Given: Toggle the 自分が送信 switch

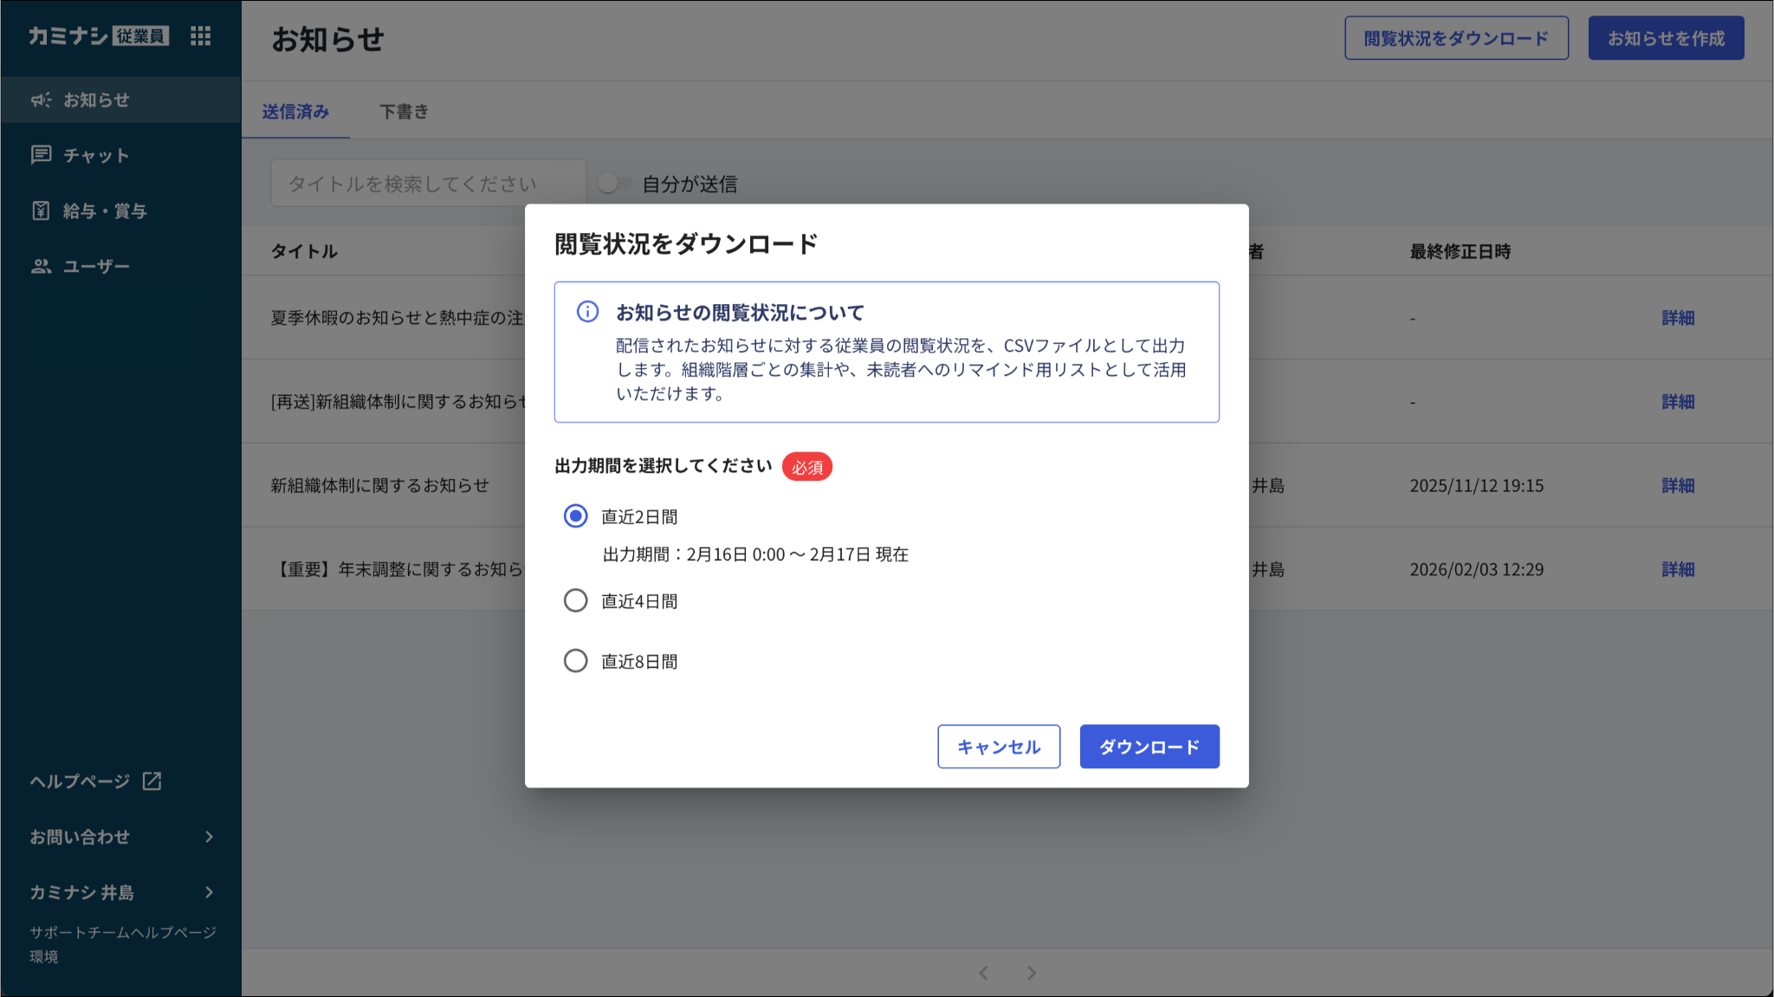Looking at the screenshot, I should point(614,184).
